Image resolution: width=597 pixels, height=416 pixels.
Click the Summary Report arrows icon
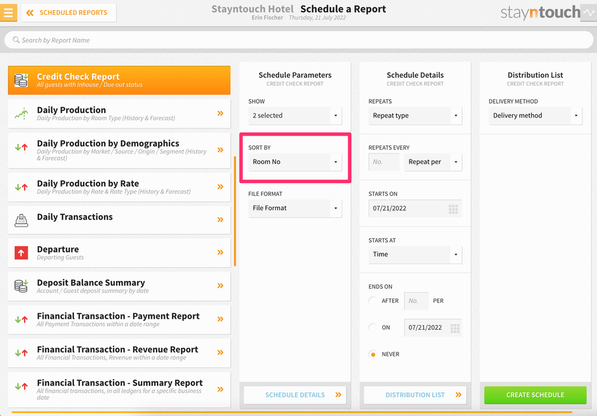tap(21, 386)
